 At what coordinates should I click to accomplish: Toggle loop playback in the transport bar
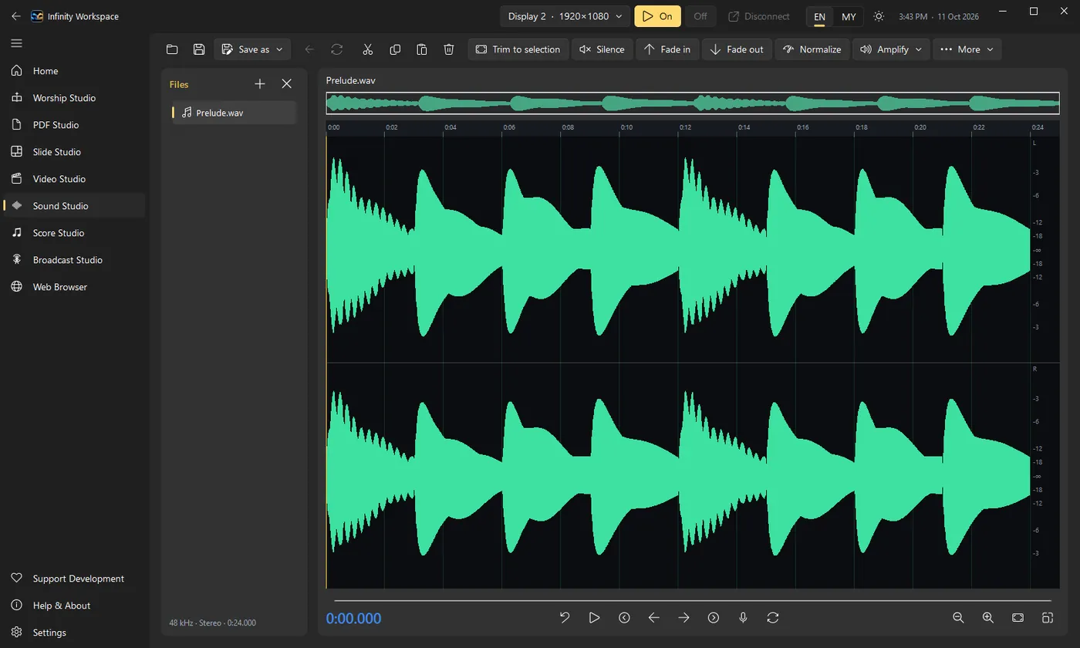pos(773,617)
